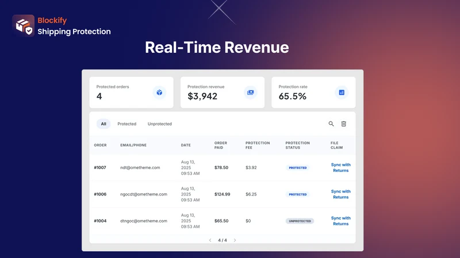Click email dtngoc@ometheme.com

[144, 221]
